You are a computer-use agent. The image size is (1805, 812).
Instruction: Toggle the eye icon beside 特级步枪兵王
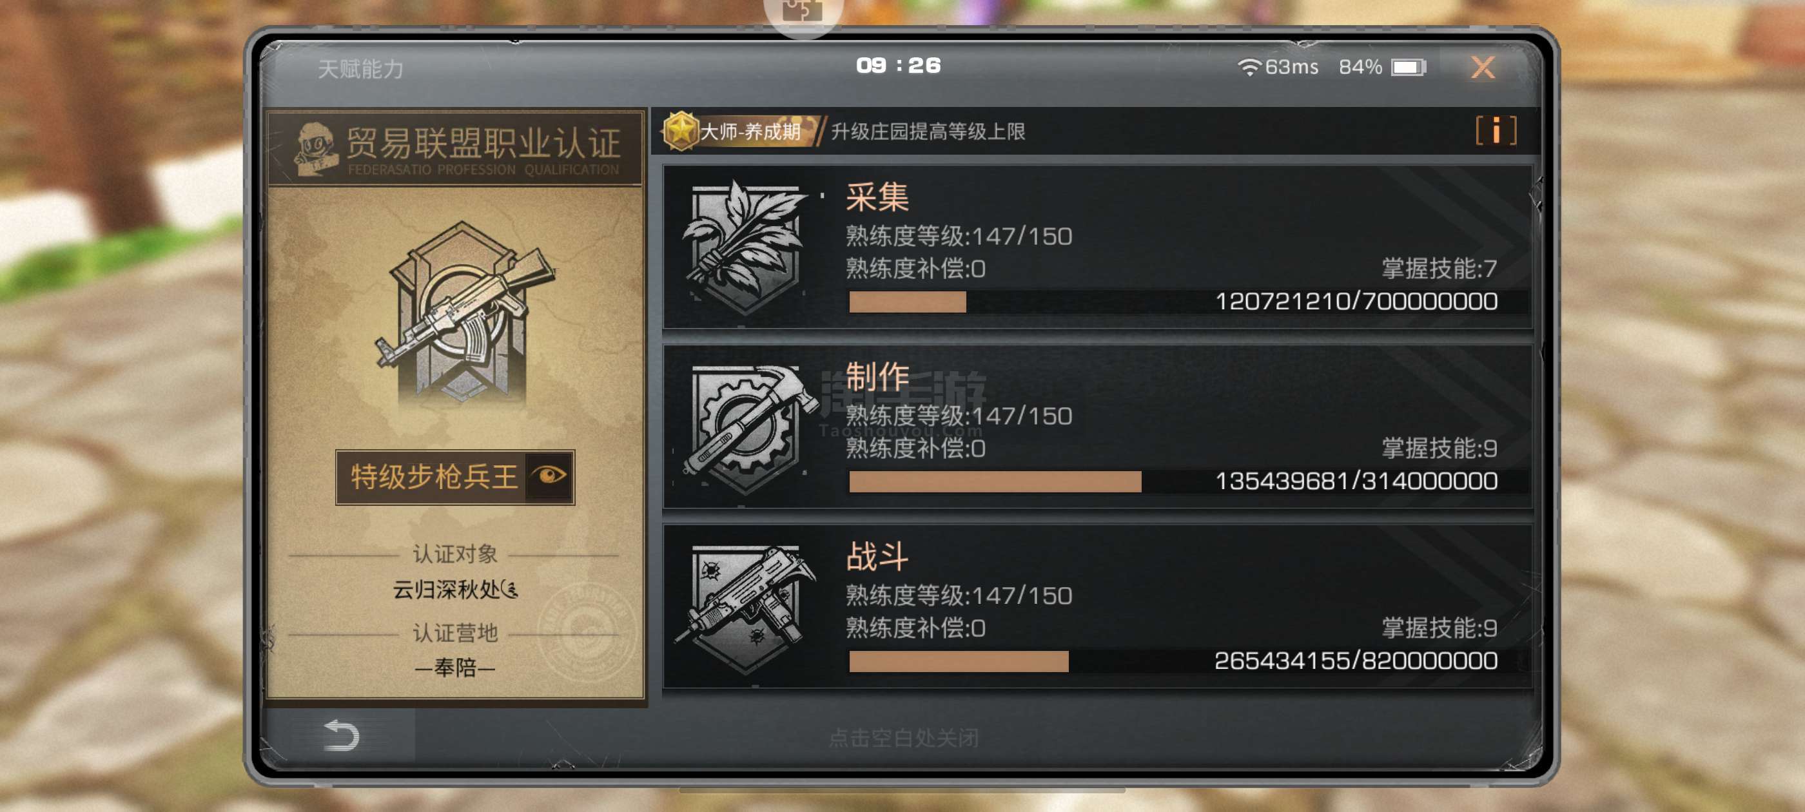549,476
